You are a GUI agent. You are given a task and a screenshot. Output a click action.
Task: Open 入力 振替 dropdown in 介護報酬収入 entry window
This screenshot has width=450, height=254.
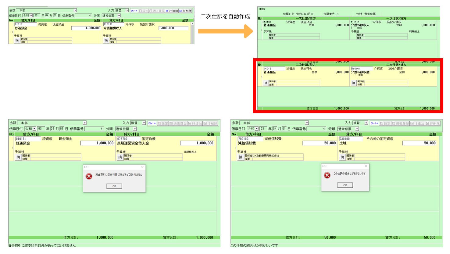coord(127,10)
